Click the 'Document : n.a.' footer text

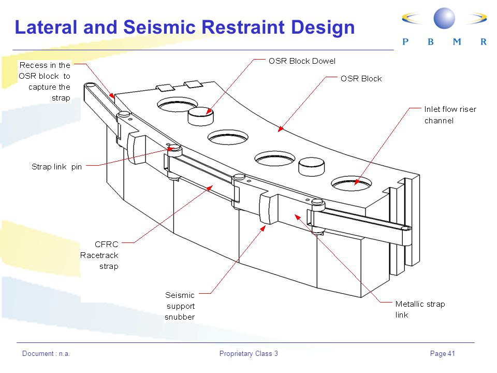[x=46, y=353]
